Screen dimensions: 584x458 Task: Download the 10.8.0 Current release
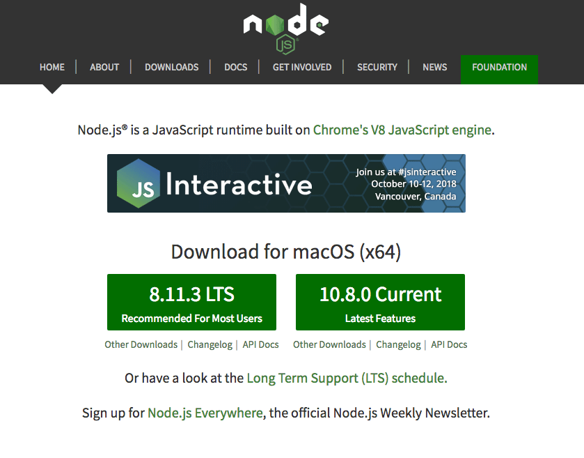click(379, 302)
